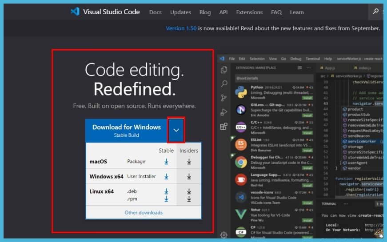Expand the download options chevron
This screenshot has height=242, width=387.
[x=176, y=130]
